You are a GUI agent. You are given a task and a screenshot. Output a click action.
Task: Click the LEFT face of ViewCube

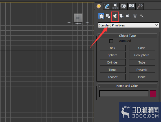[78, 18]
